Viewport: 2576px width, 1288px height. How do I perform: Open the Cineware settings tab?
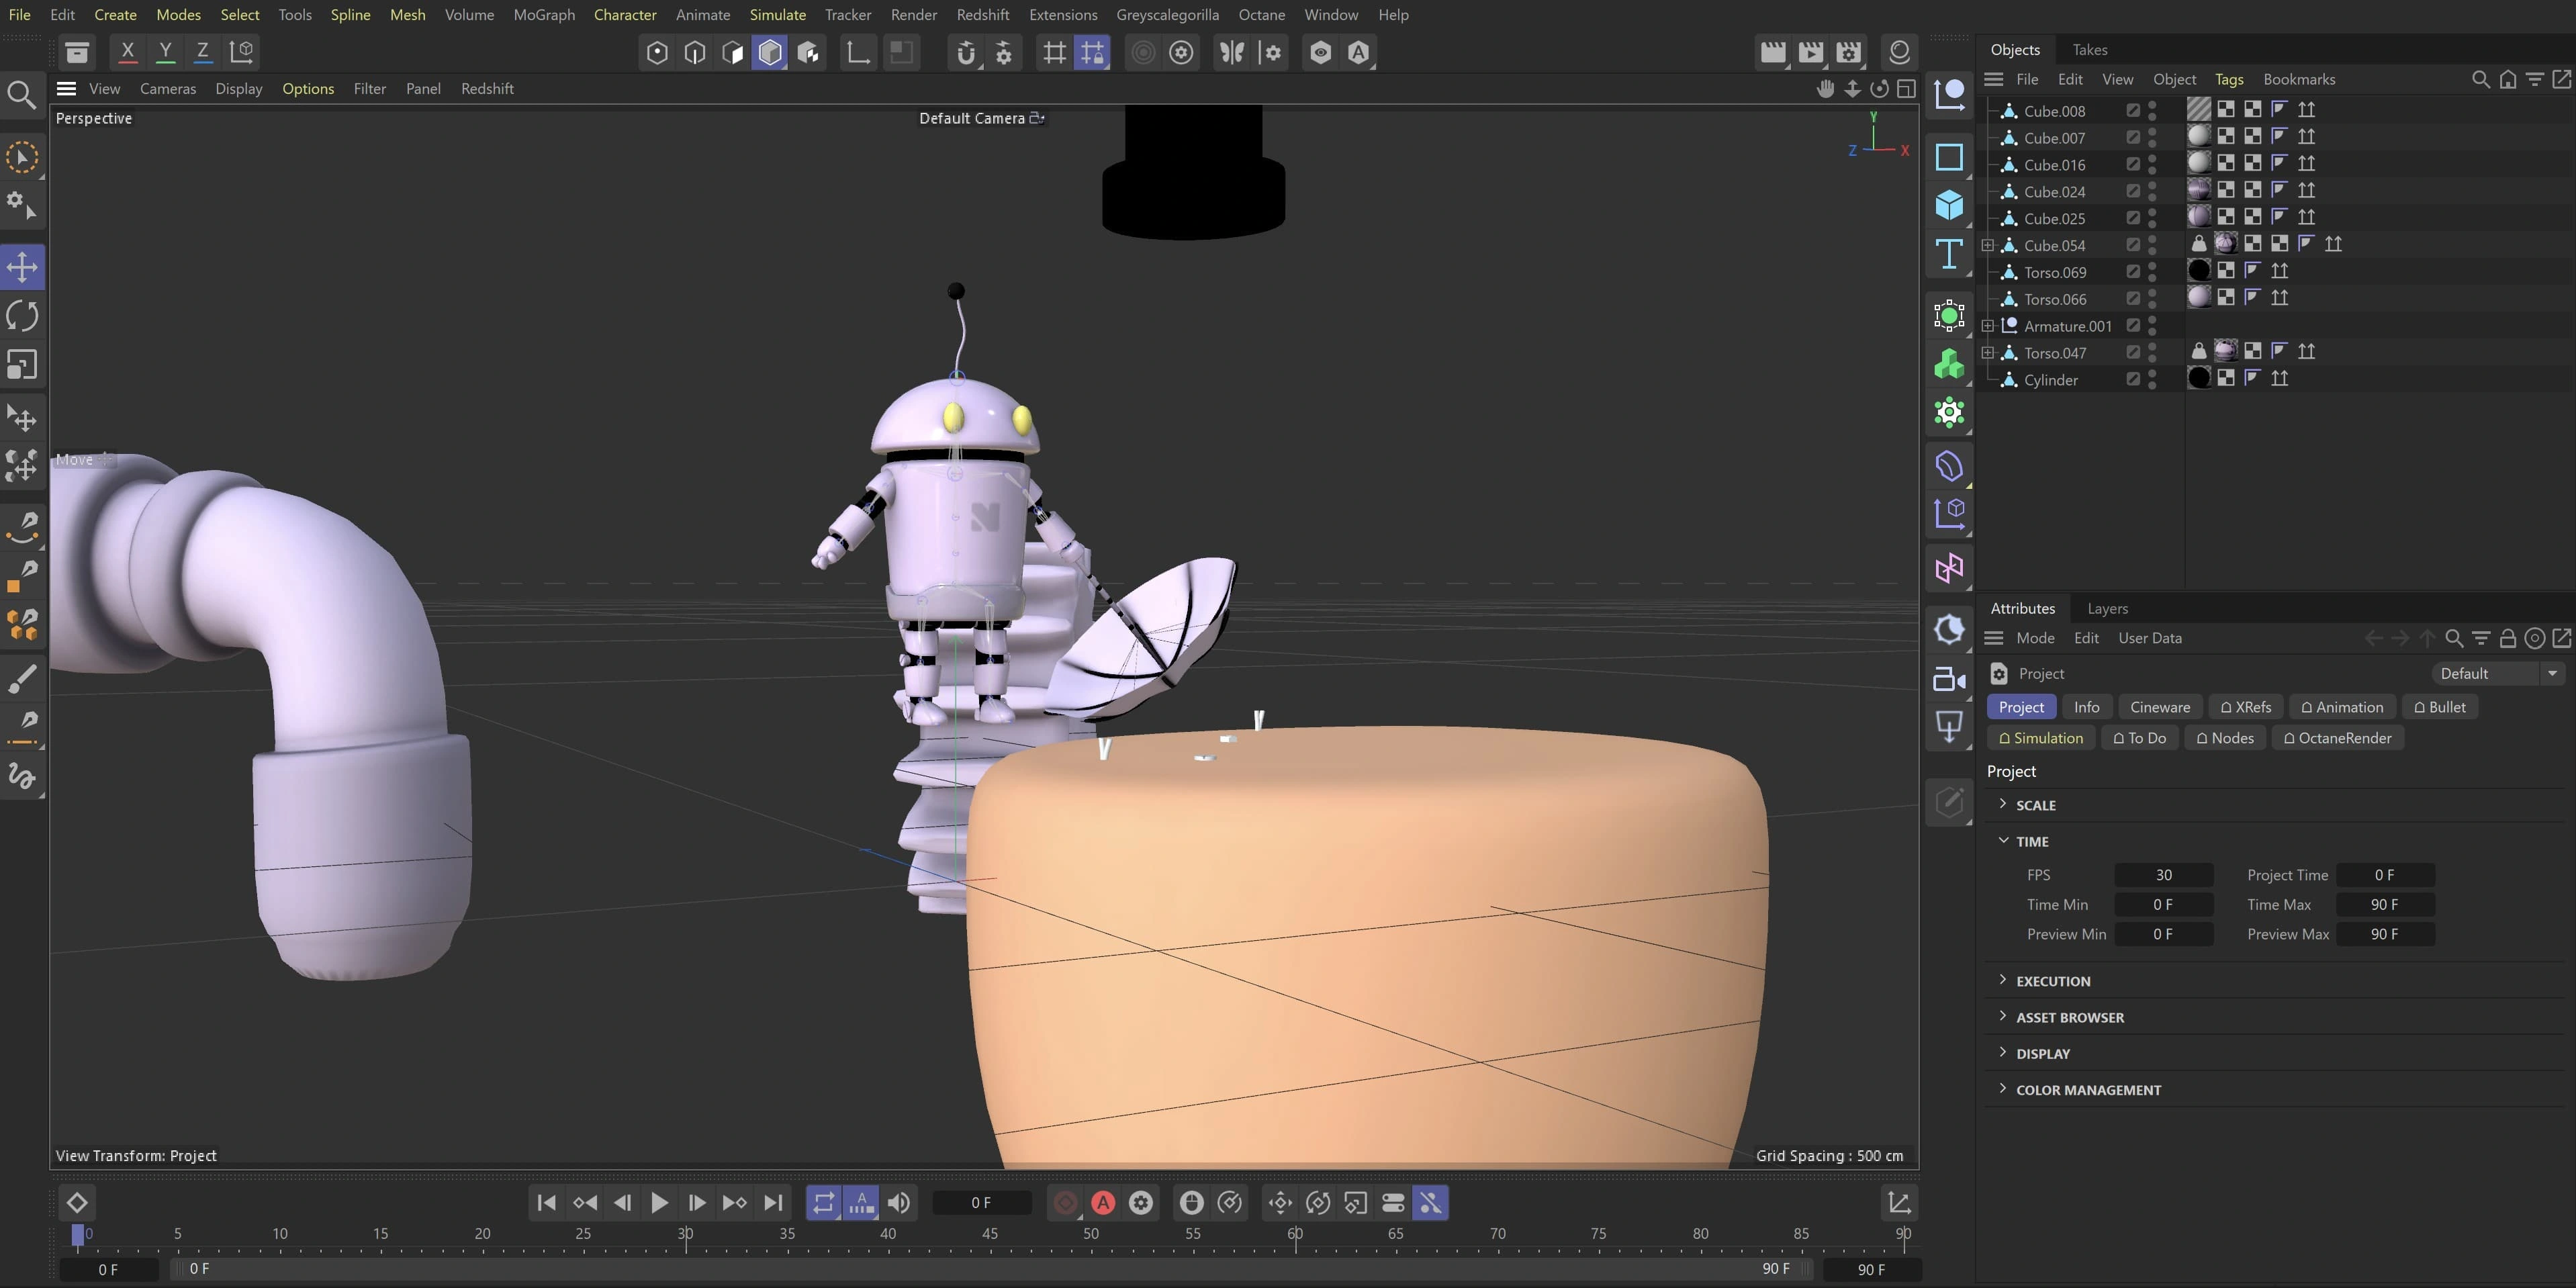pyautogui.click(x=2160, y=707)
